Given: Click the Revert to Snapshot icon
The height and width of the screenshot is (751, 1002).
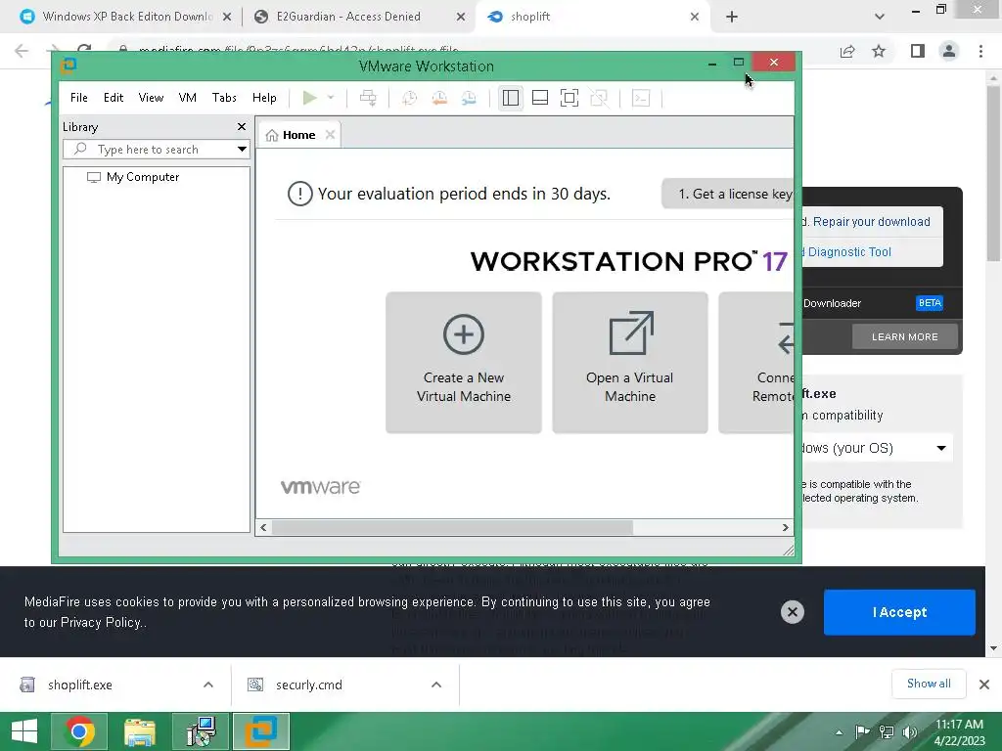Looking at the screenshot, I should (439, 98).
